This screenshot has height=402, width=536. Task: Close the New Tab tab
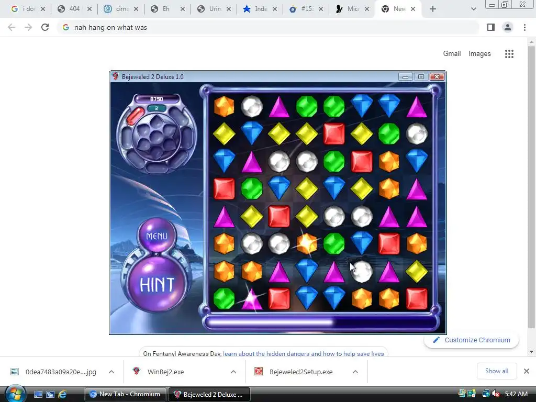click(x=413, y=9)
